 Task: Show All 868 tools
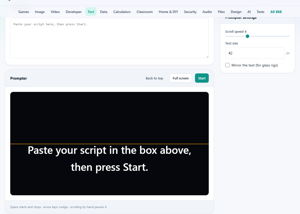tap(276, 12)
